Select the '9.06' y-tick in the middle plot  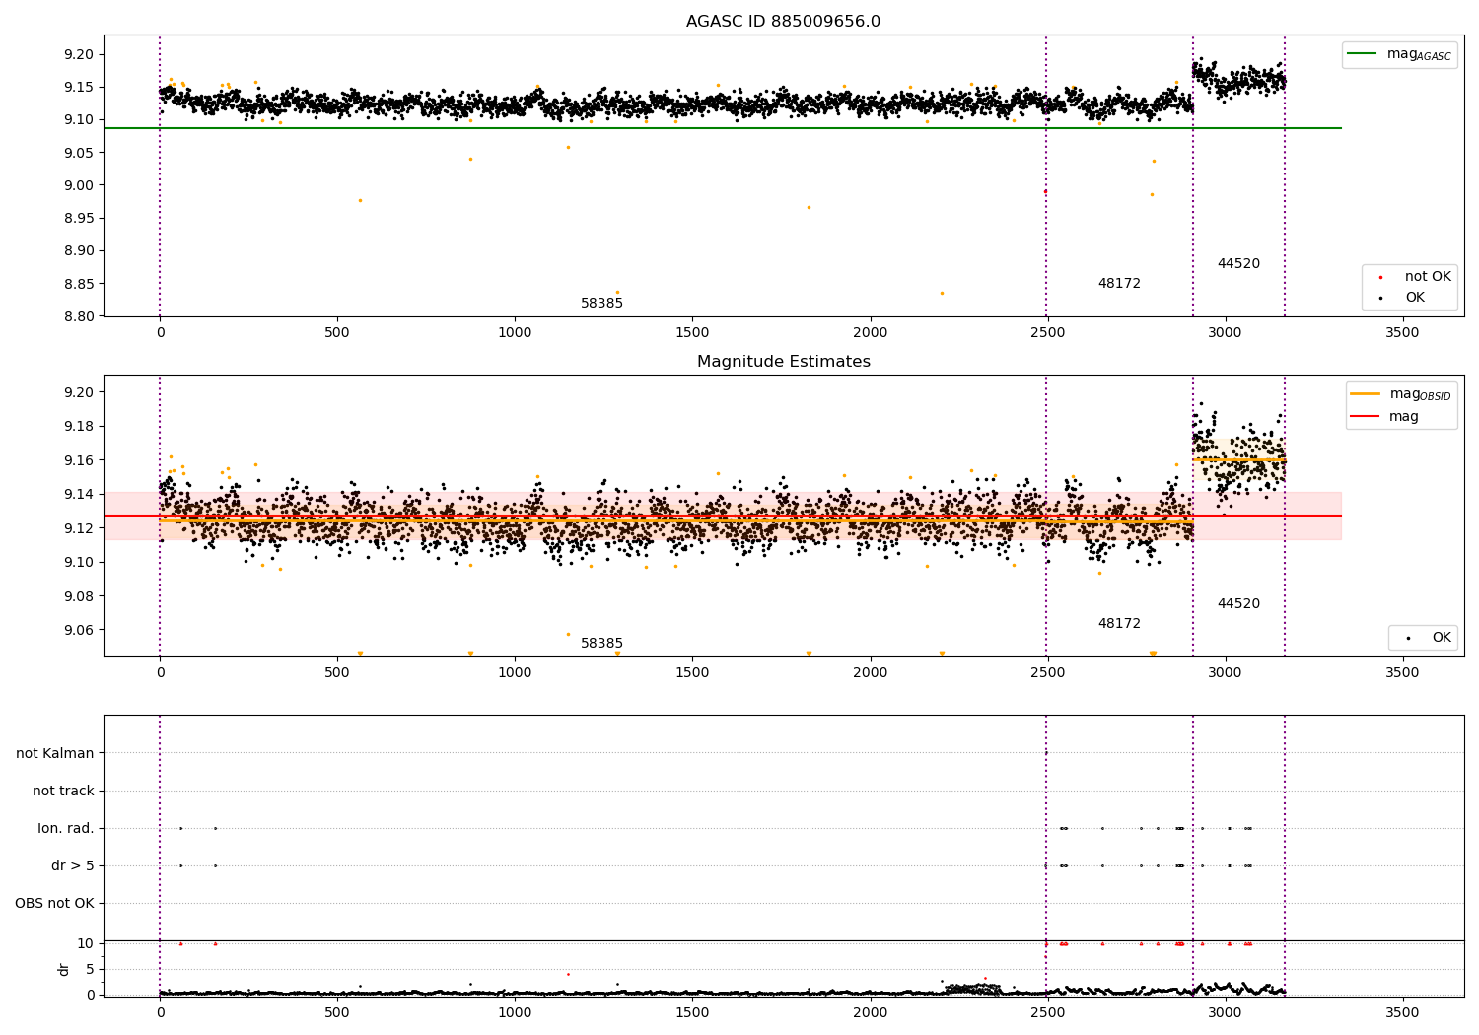pos(79,630)
